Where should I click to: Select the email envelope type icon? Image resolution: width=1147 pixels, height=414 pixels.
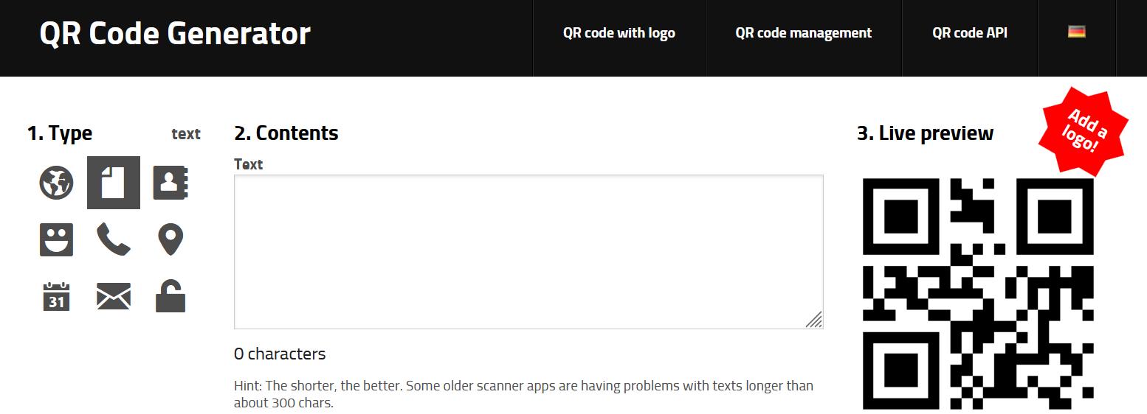pyautogui.click(x=114, y=297)
